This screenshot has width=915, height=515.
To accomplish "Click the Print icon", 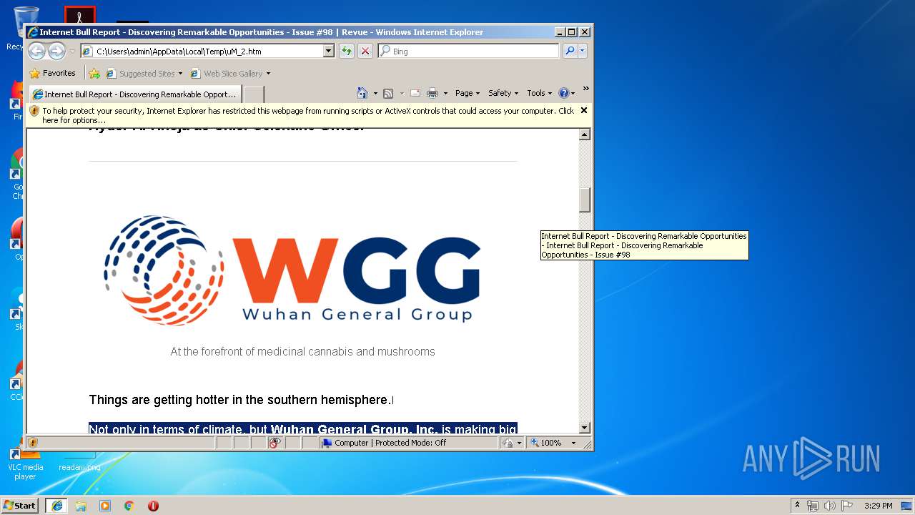I will coord(432,93).
